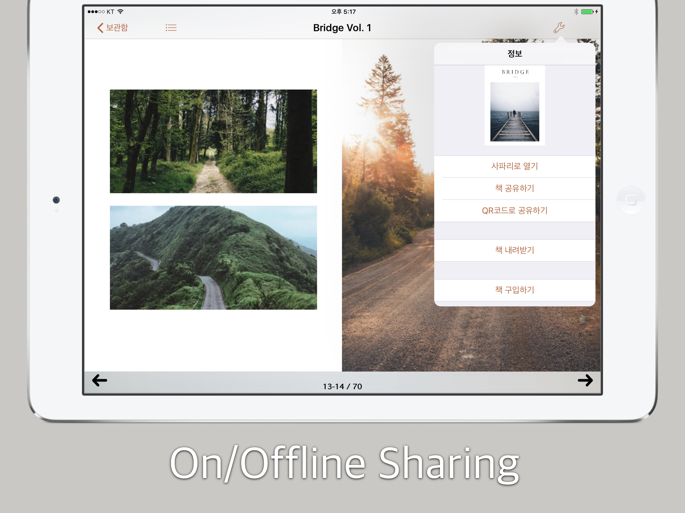Select 사파리로 열기 in the info popover

(514, 167)
